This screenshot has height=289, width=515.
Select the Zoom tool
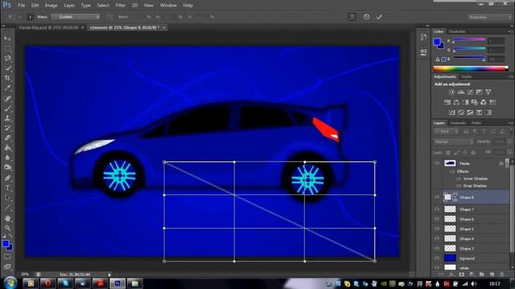click(7, 228)
